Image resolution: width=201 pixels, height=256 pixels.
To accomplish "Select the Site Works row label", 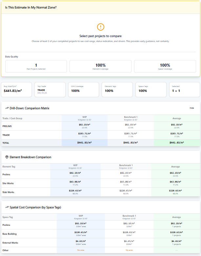I will click(8, 183).
